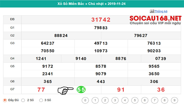Choose the digit 6 circle button
184x105 pixels.
point(145,100)
